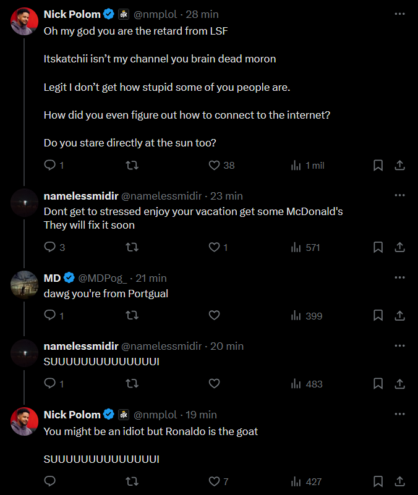
Task: Click Nick Polom's avatar on the last post
Action: tap(25, 421)
